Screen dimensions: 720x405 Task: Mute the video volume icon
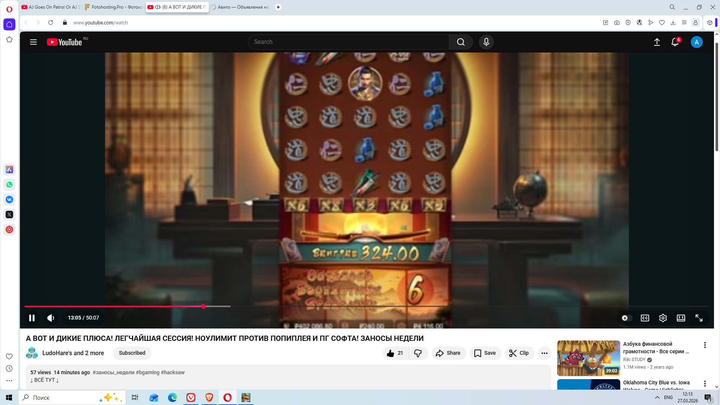(51, 318)
